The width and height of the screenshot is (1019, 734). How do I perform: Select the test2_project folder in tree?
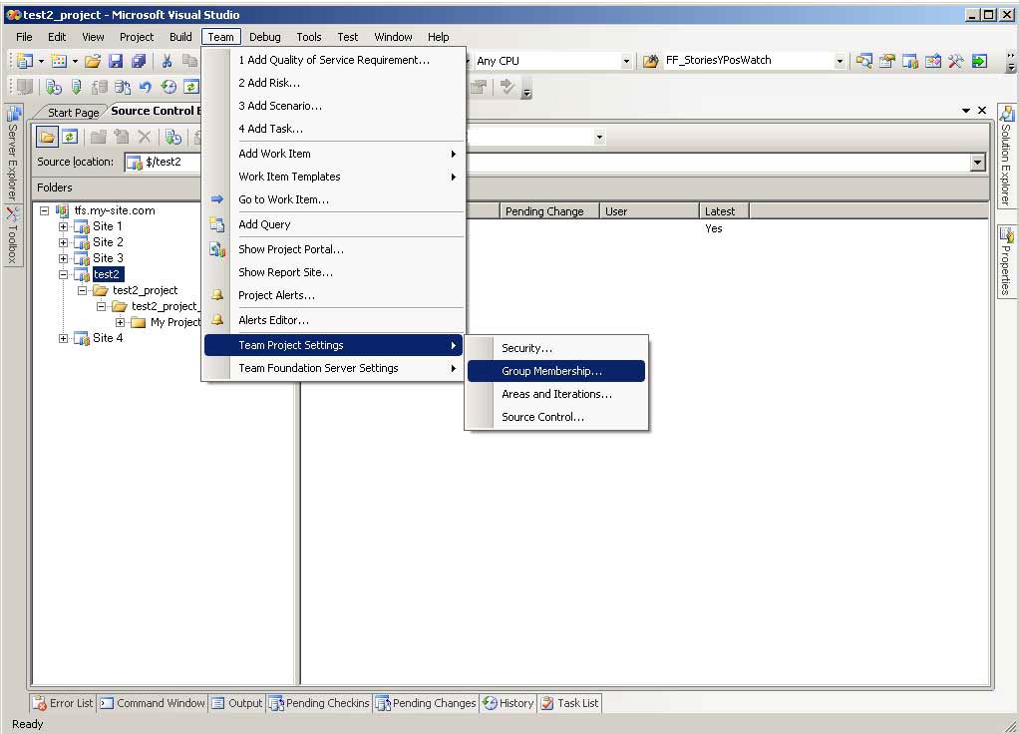point(145,290)
